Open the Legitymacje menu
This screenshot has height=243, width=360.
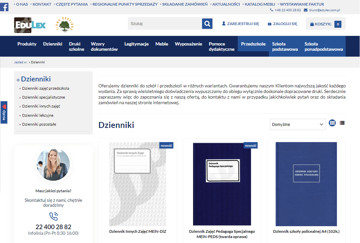[137, 44]
